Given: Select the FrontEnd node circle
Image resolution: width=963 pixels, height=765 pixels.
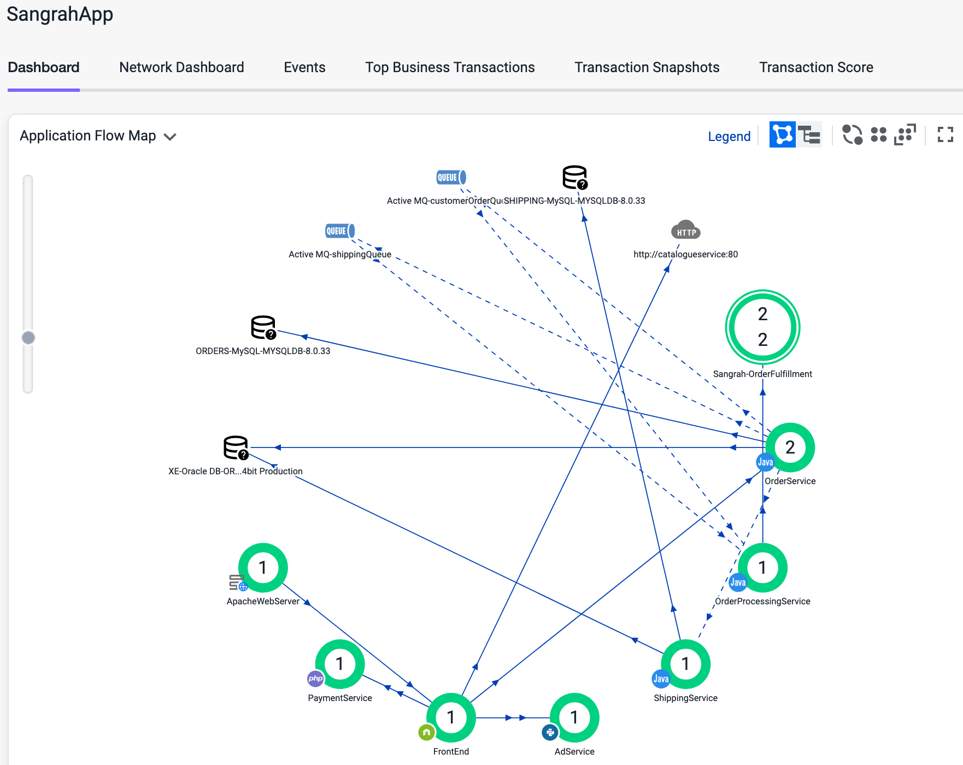Looking at the screenshot, I should tap(451, 717).
